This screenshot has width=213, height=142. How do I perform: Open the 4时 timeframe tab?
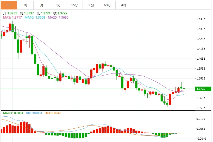[x=124, y=5]
